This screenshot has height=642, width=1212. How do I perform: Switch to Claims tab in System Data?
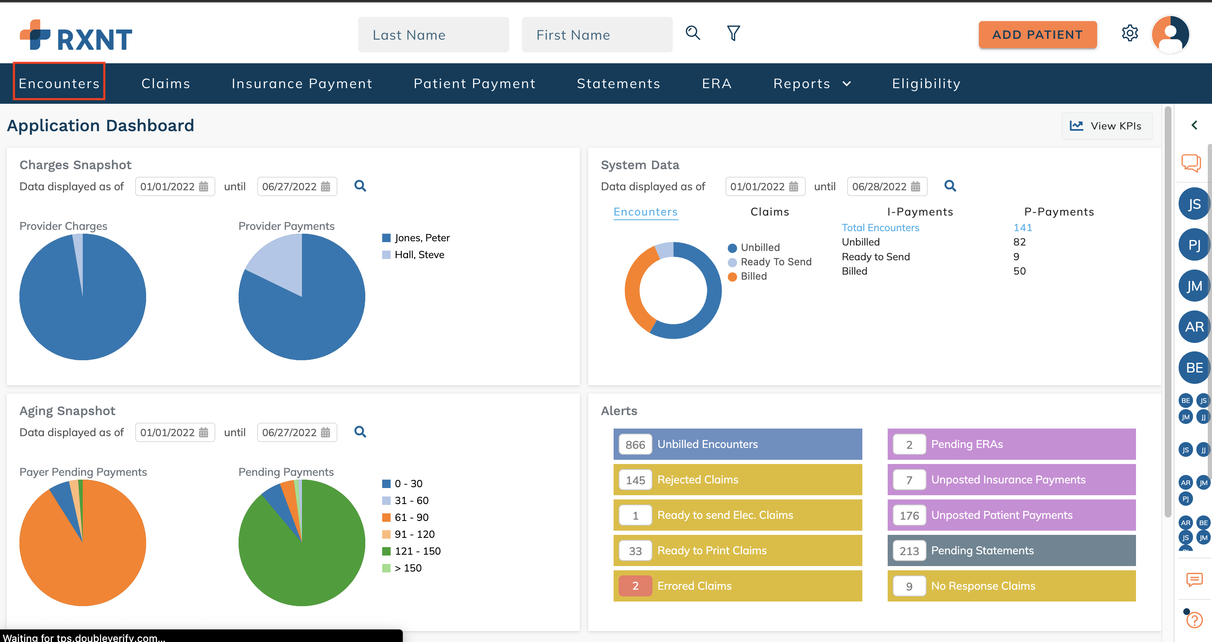(x=769, y=212)
